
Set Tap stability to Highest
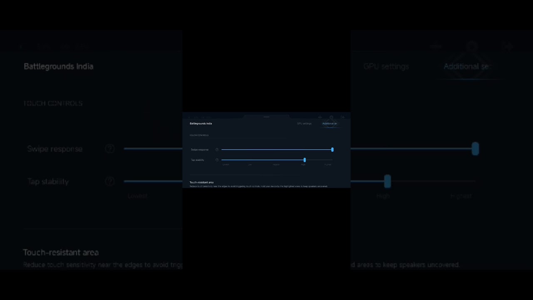click(328, 165)
